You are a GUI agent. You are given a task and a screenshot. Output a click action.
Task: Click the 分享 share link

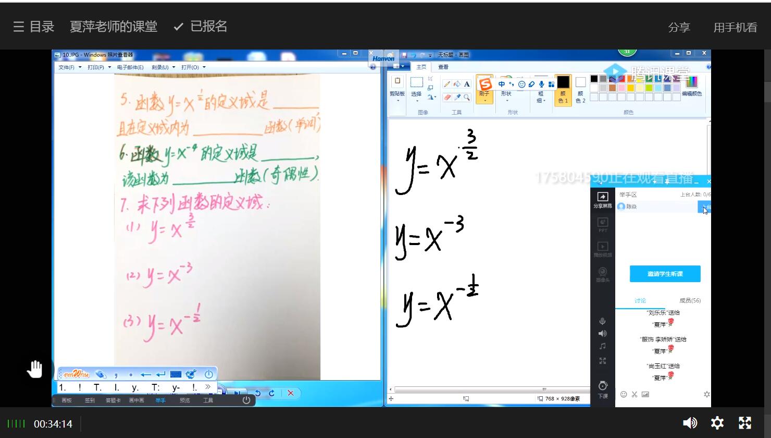(679, 27)
